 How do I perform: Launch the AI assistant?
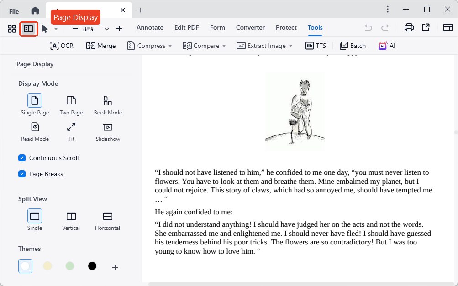(x=387, y=46)
